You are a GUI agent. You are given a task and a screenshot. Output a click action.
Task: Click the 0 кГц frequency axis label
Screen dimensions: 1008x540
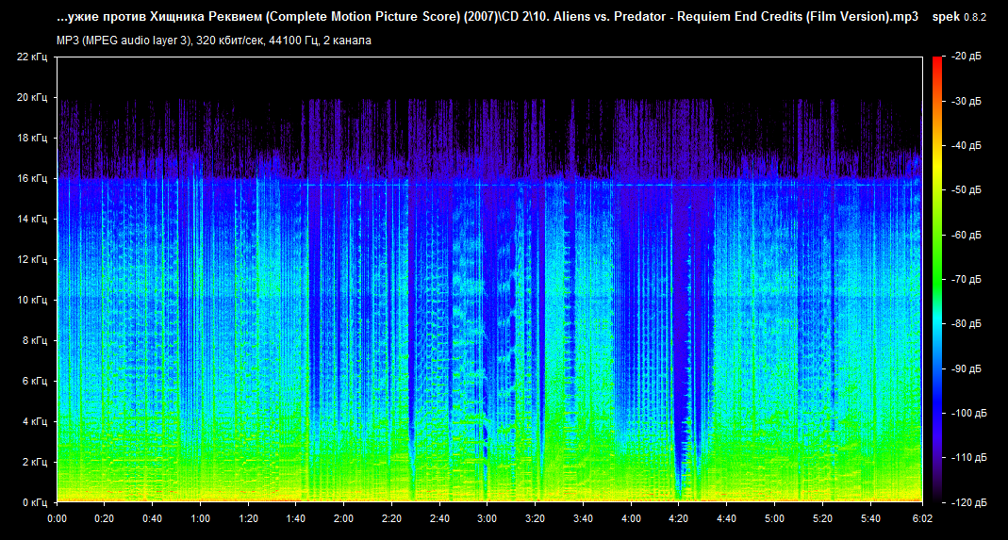click(34, 502)
